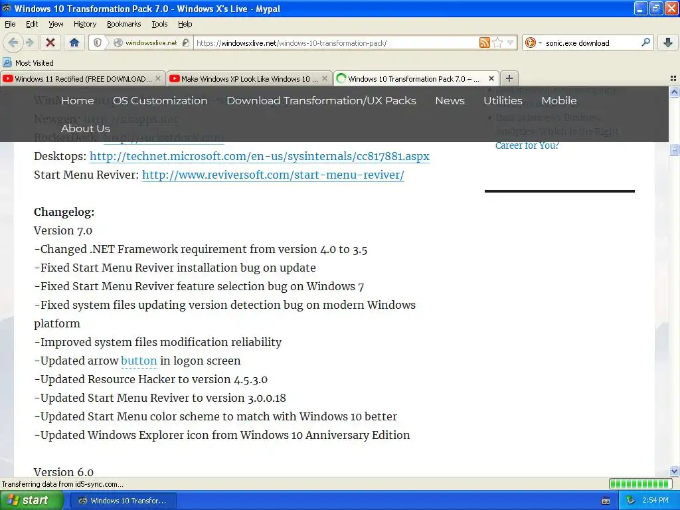680x510 pixels.
Task: Open the Tools menu
Action: (159, 24)
